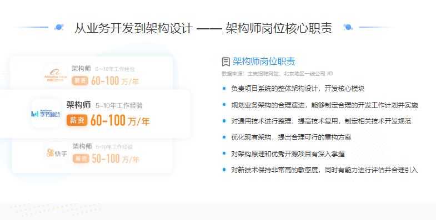Image resolution: width=436 pixels, height=220 pixels.
Task: Select the ByteDance 架构师 job card
Action: point(94,114)
